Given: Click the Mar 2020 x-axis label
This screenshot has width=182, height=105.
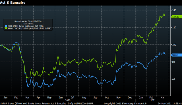Looking at the screenshot, I should tap(27, 98).
